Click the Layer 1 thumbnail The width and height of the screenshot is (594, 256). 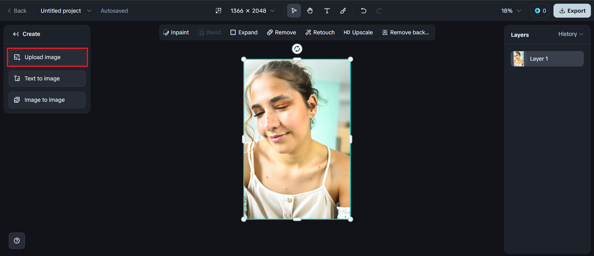tap(519, 59)
